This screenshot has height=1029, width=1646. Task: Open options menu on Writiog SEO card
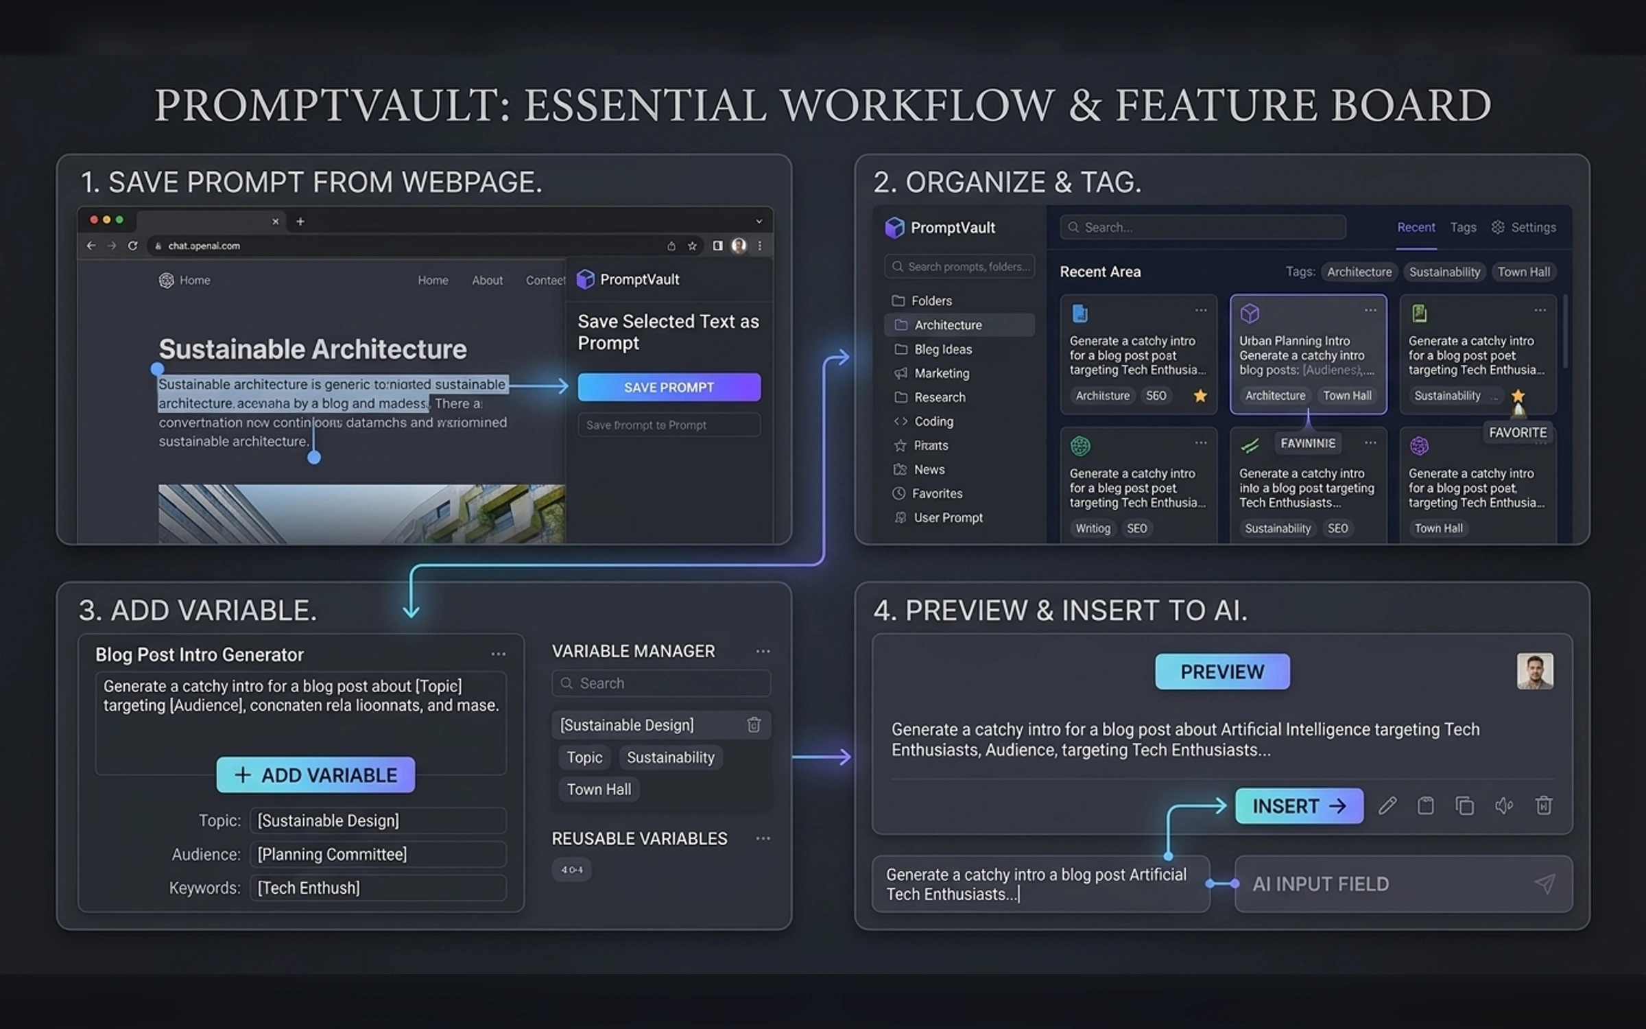point(1201,442)
